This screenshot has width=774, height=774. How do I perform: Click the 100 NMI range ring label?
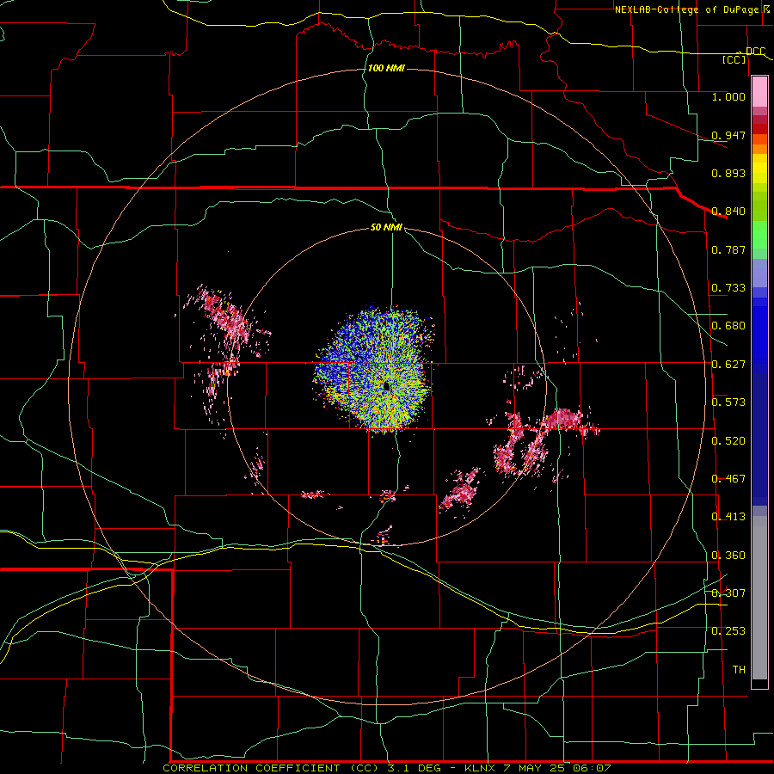click(386, 68)
